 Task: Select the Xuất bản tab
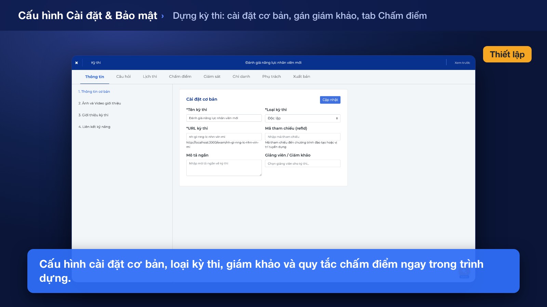pyautogui.click(x=302, y=76)
